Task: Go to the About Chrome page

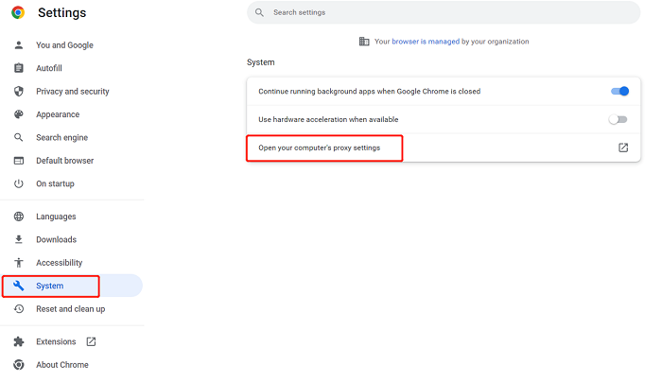Action: [x=62, y=365]
